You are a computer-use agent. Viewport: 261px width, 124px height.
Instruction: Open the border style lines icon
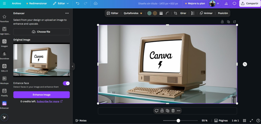click(161, 13)
